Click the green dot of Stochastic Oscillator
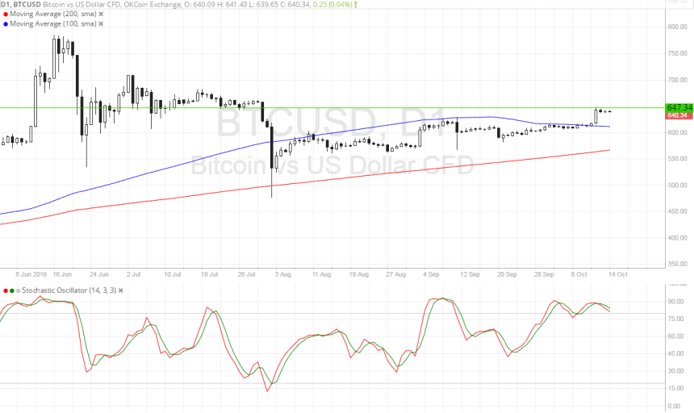The width and height of the screenshot is (694, 413). tap(12, 290)
